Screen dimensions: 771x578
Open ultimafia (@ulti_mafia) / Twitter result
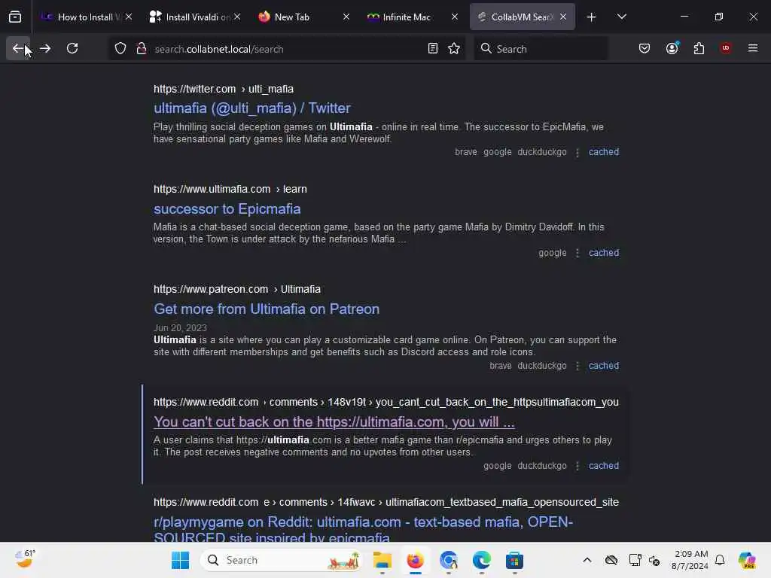[x=251, y=108]
